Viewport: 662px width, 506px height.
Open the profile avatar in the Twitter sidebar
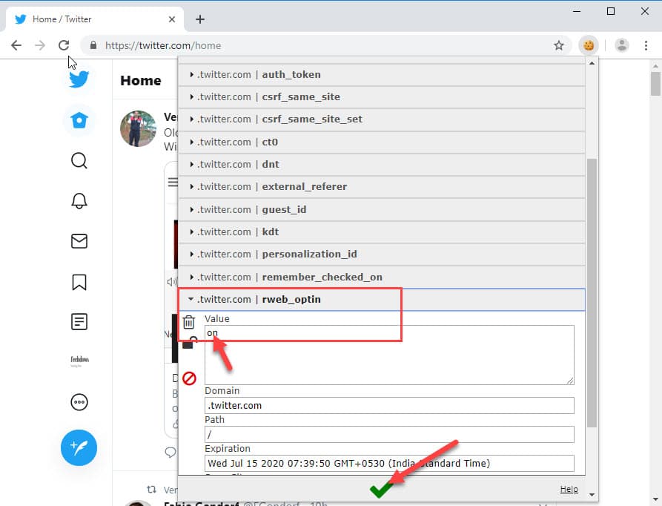pyautogui.click(x=79, y=361)
